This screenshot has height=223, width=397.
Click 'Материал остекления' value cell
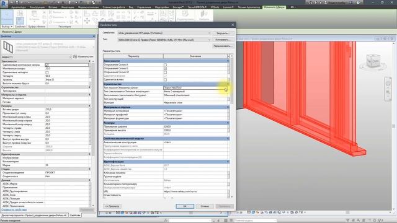coord(195,111)
